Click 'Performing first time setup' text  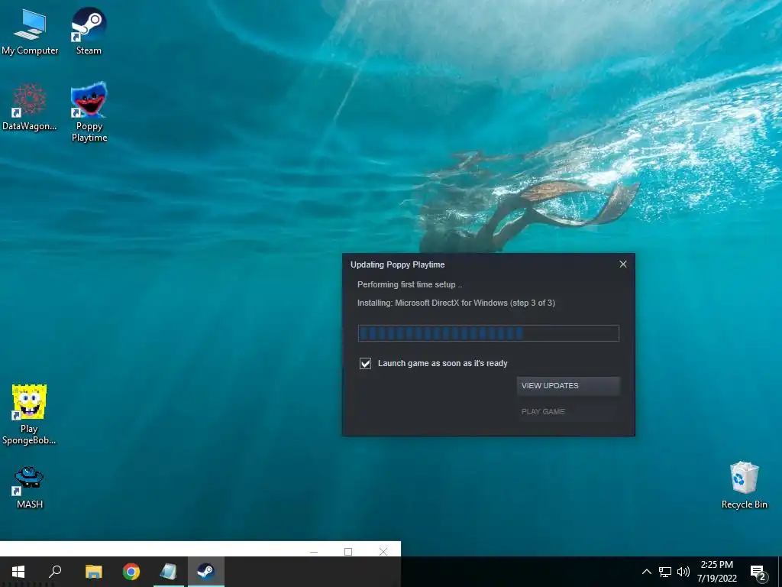(409, 284)
